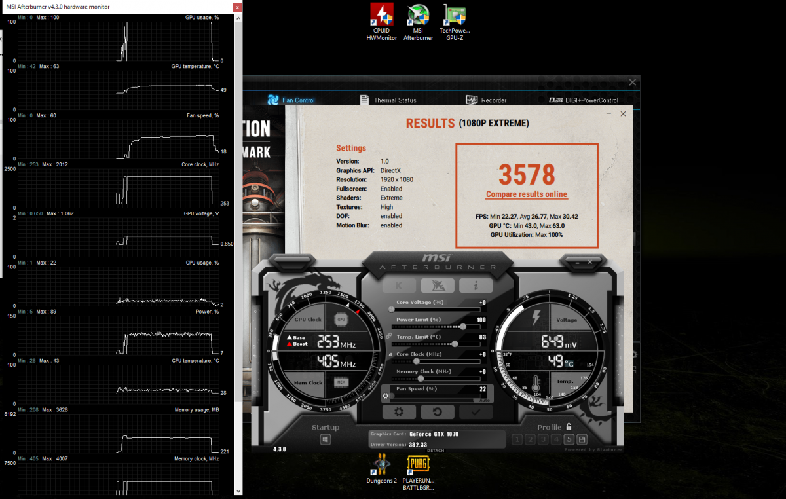Click the GPU temperature graph in hardware monitor
Screen dimensions: 786x499
[117, 90]
